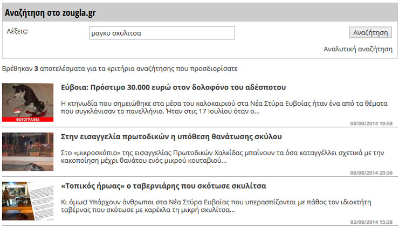The image size is (399, 227).
Task: Click the search words input field
Action: click(x=162, y=33)
